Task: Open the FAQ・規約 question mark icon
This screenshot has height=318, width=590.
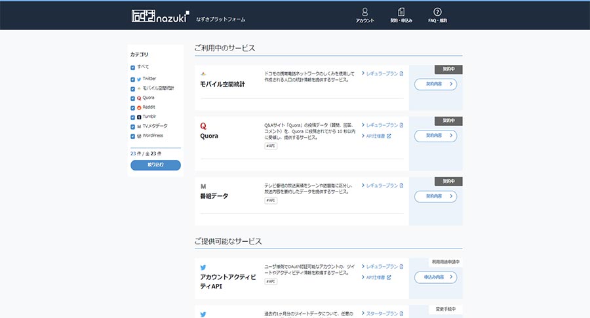Action: [x=437, y=12]
